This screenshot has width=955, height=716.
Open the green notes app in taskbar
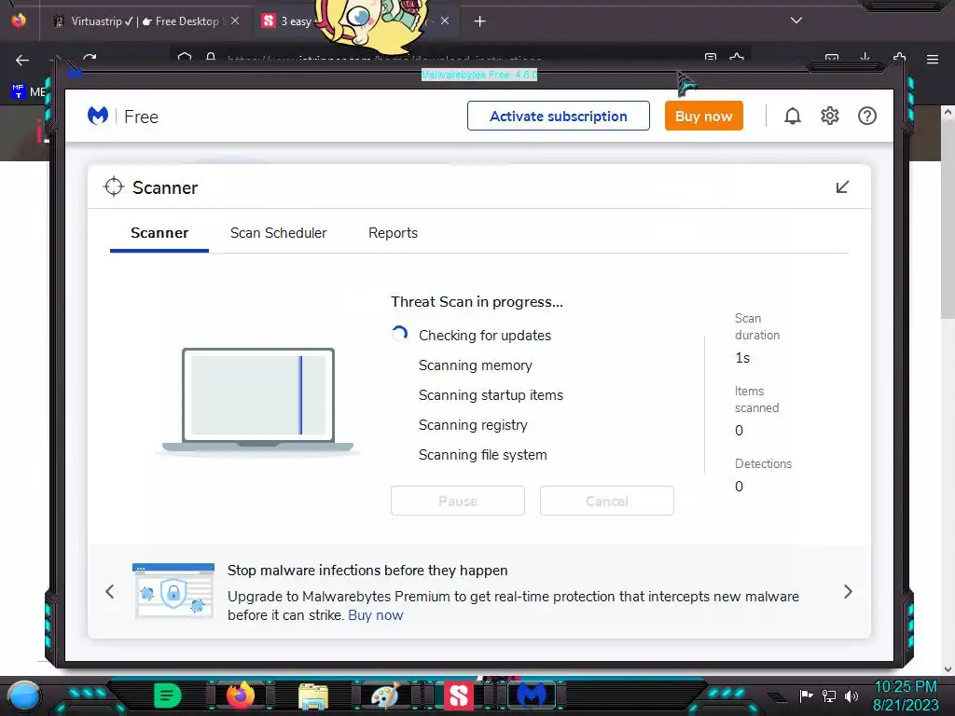point(168,695)
